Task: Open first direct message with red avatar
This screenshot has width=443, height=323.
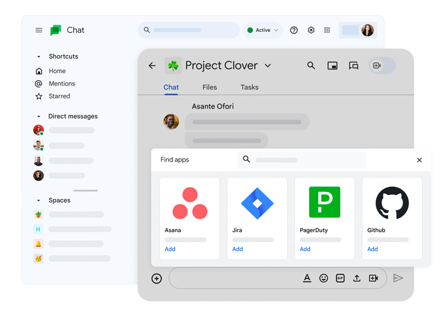Action: (x=64, y=130)
